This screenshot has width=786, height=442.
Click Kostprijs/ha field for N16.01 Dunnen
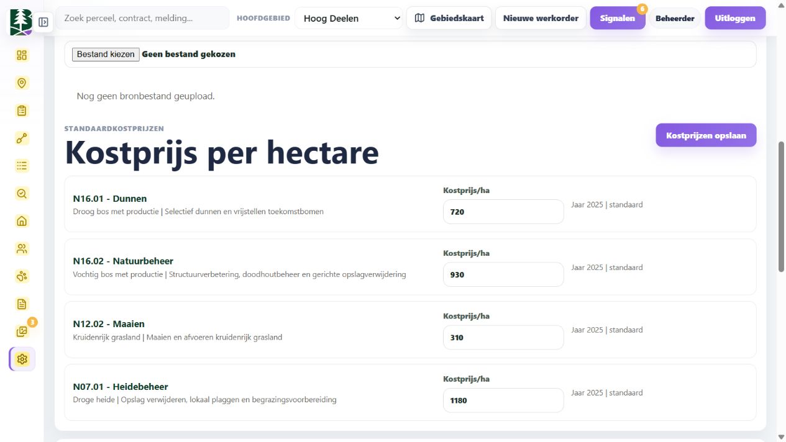tap(503, 212)
